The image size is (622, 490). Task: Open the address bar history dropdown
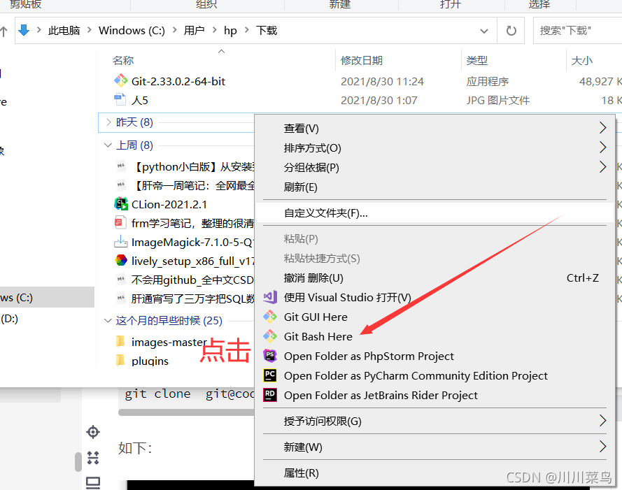point(484,31)
